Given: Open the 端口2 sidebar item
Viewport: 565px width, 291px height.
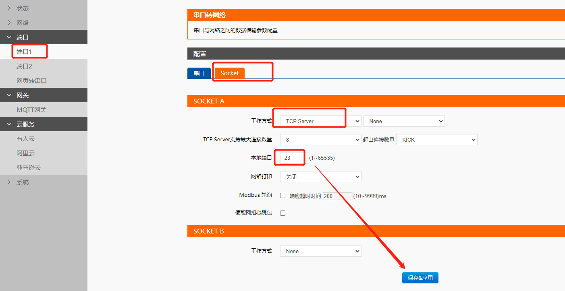Looking at the screenshot, I should 24,66.
